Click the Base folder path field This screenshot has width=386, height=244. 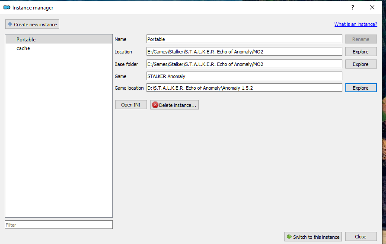(244, 64)
